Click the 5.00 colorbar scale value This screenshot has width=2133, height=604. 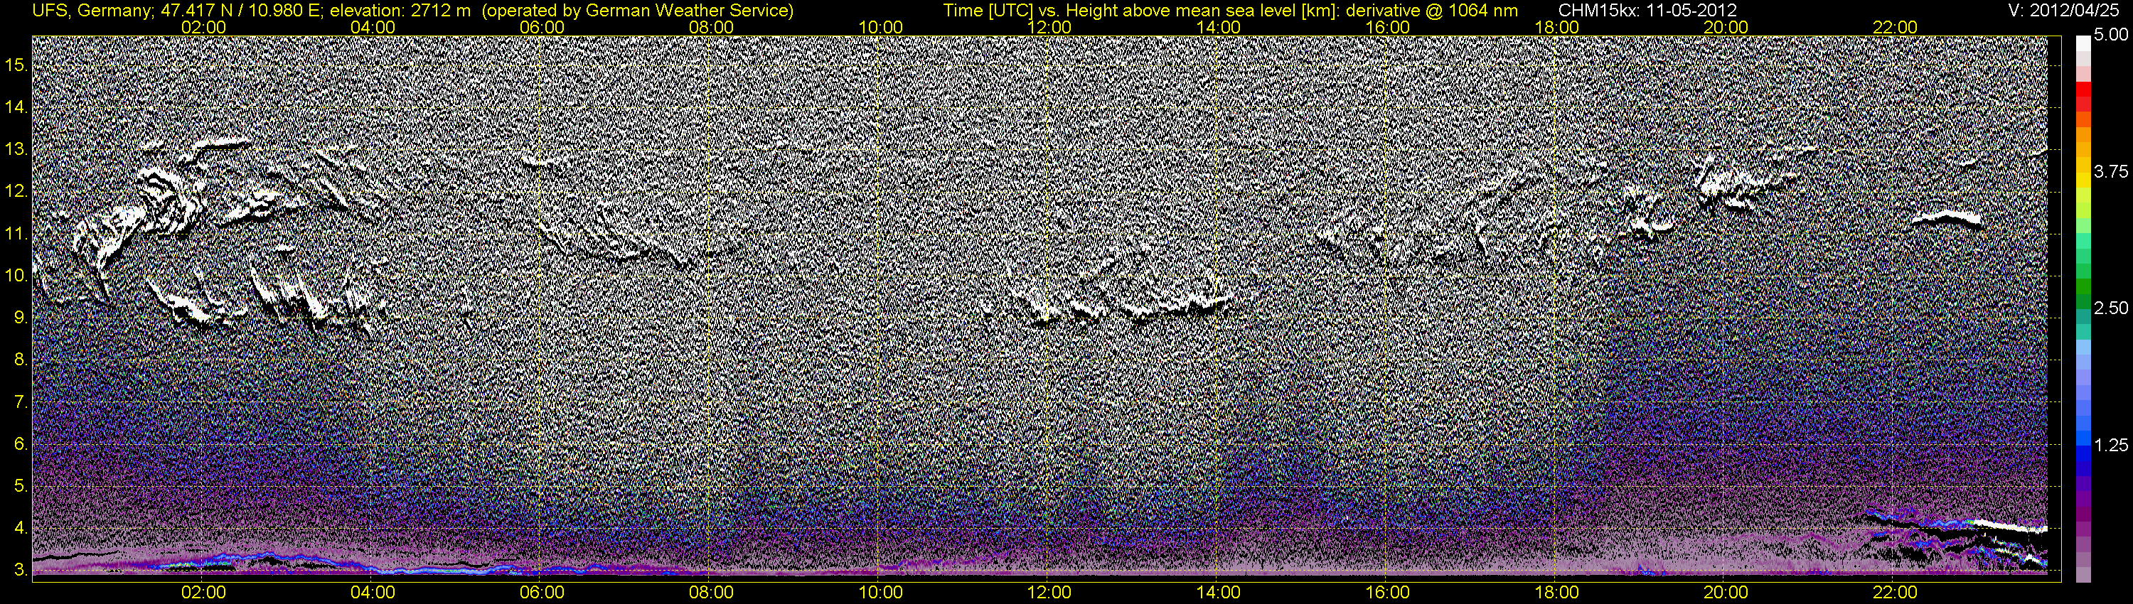pos(2111,35)
